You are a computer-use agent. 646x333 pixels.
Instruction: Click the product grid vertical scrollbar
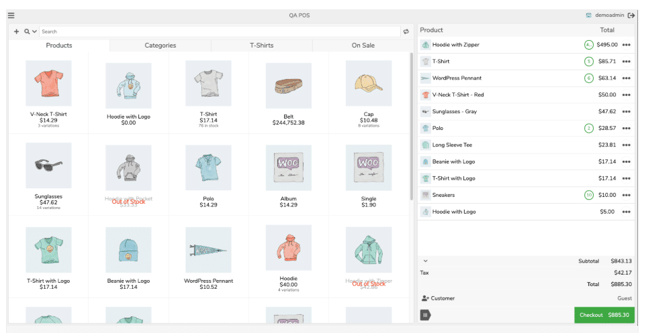(412, 127)
